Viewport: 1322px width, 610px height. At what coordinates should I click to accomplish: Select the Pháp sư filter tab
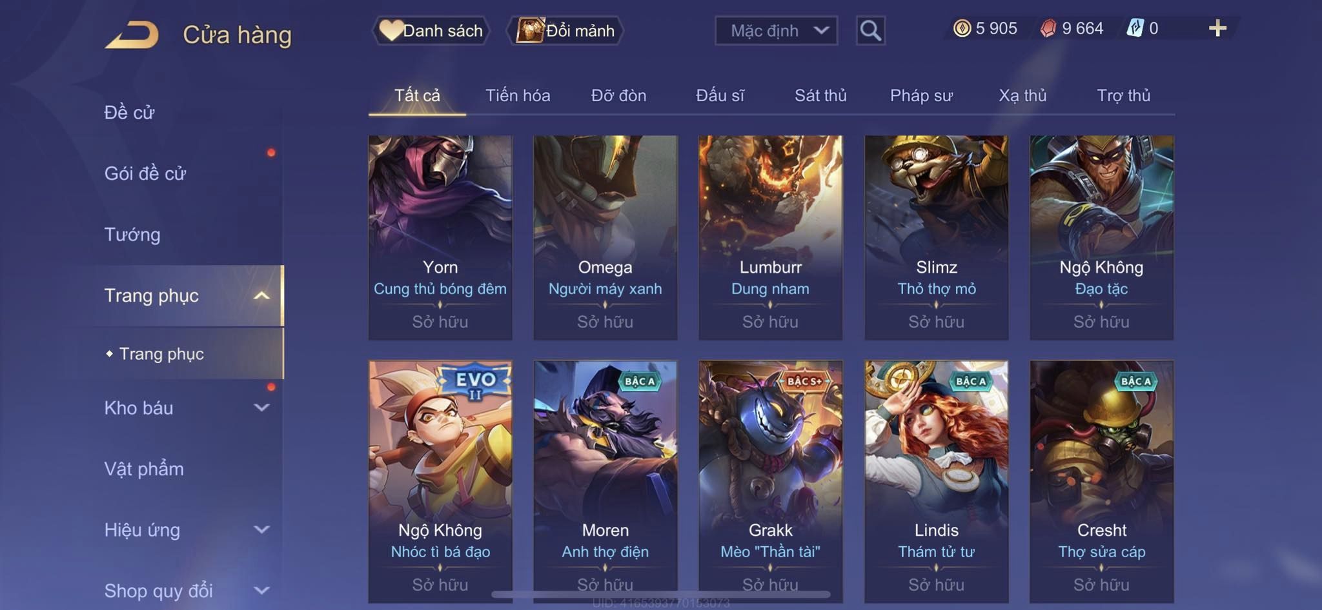921,95
